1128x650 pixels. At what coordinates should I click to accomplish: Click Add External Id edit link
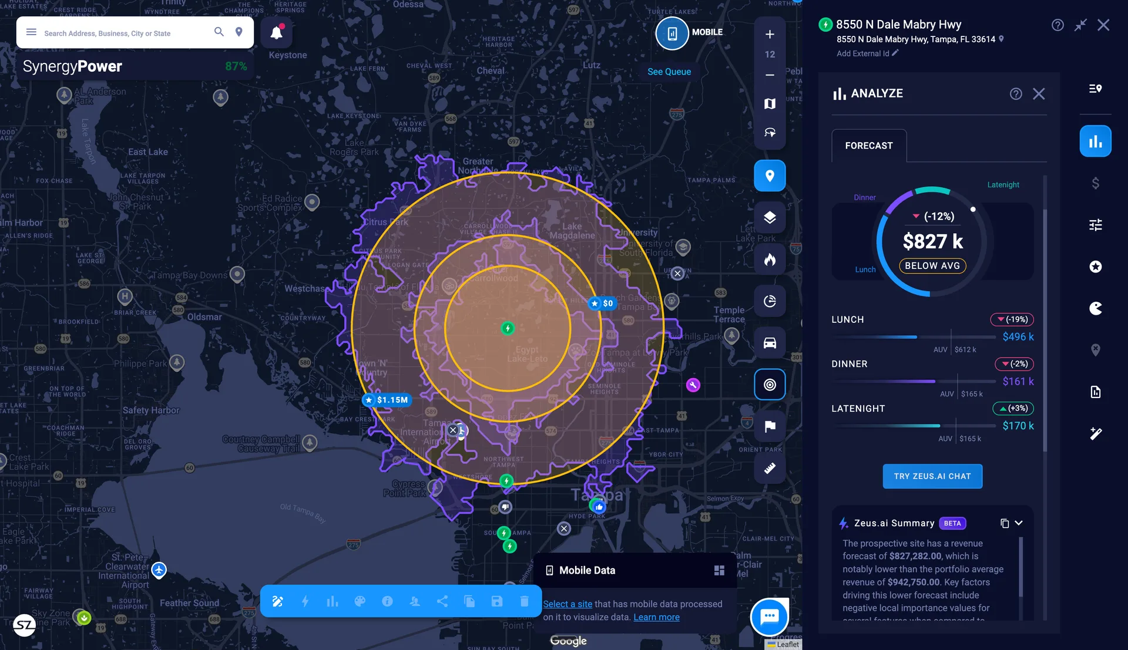pyautogui.click(x=868, y=53)
